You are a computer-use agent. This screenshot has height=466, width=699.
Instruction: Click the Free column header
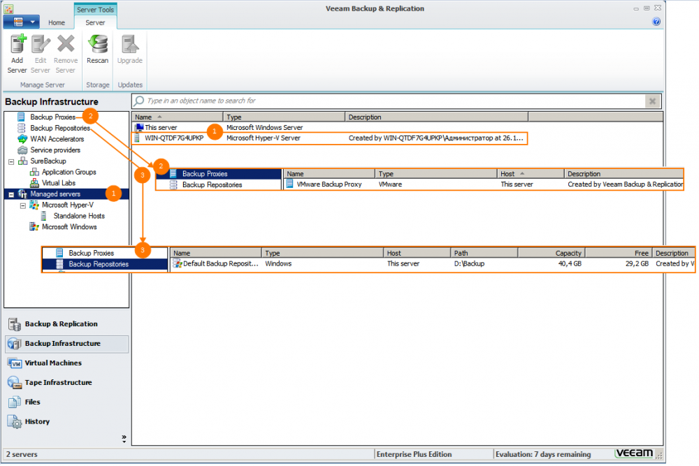(x=619, y=253)
